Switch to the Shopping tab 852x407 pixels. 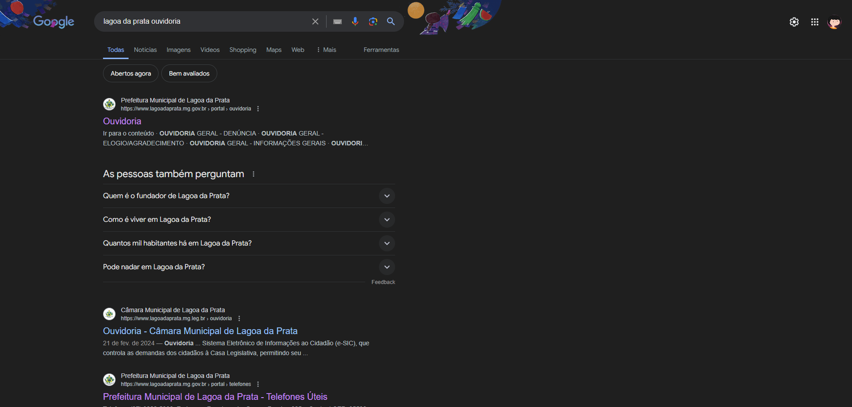243,50
